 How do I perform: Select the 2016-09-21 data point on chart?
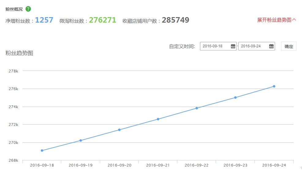[158, 119]
